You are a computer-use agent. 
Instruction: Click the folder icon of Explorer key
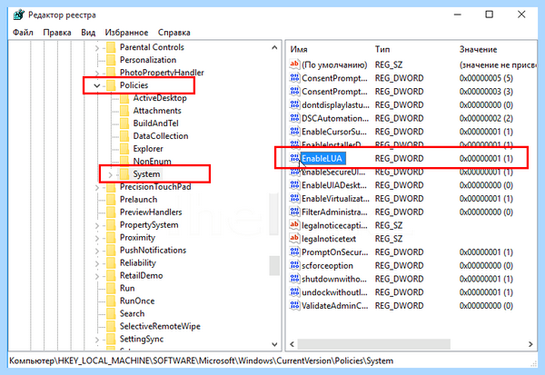click(124, 149)
